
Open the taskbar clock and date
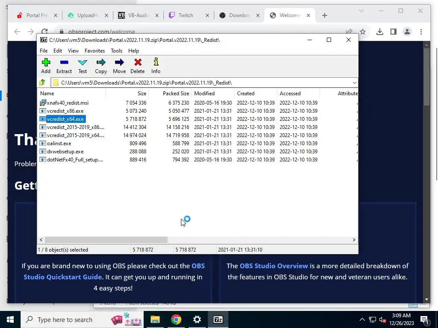click(401, 319)
